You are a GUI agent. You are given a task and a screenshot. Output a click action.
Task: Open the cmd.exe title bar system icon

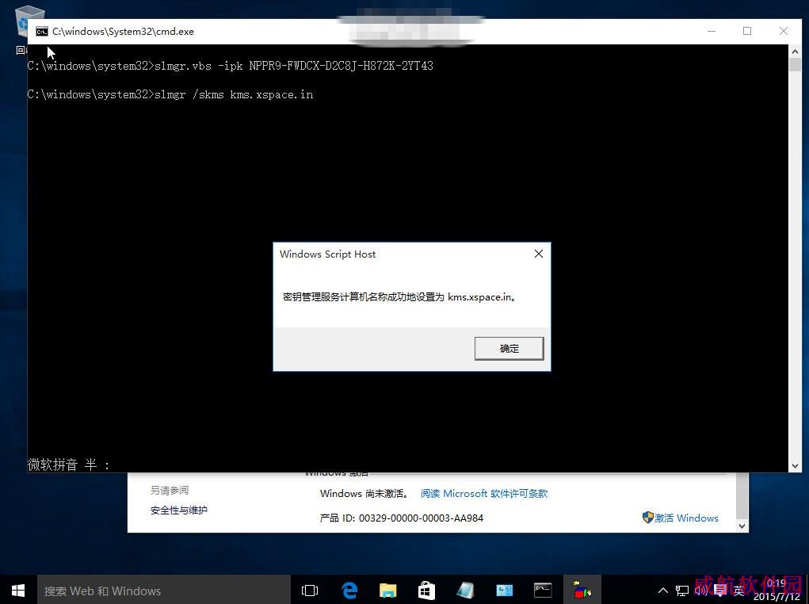pos(42,32)
